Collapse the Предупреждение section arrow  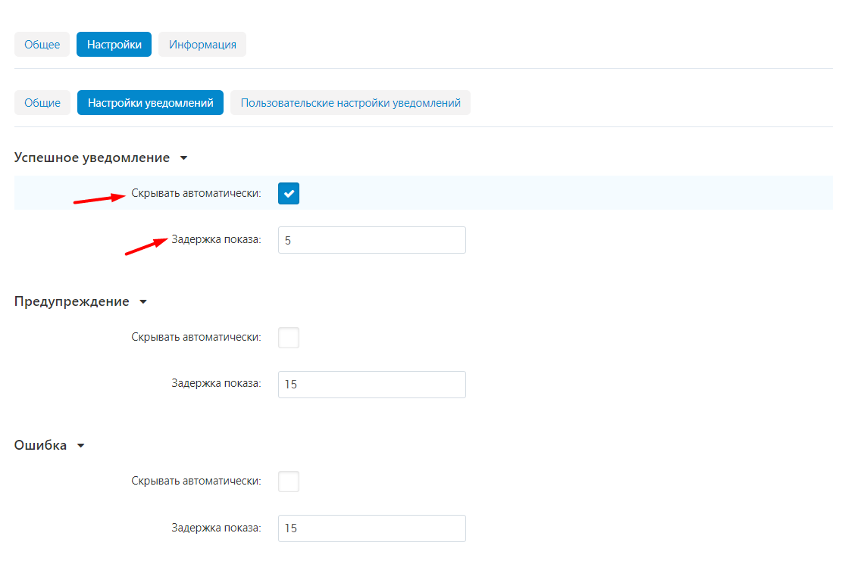click(143, 302)
